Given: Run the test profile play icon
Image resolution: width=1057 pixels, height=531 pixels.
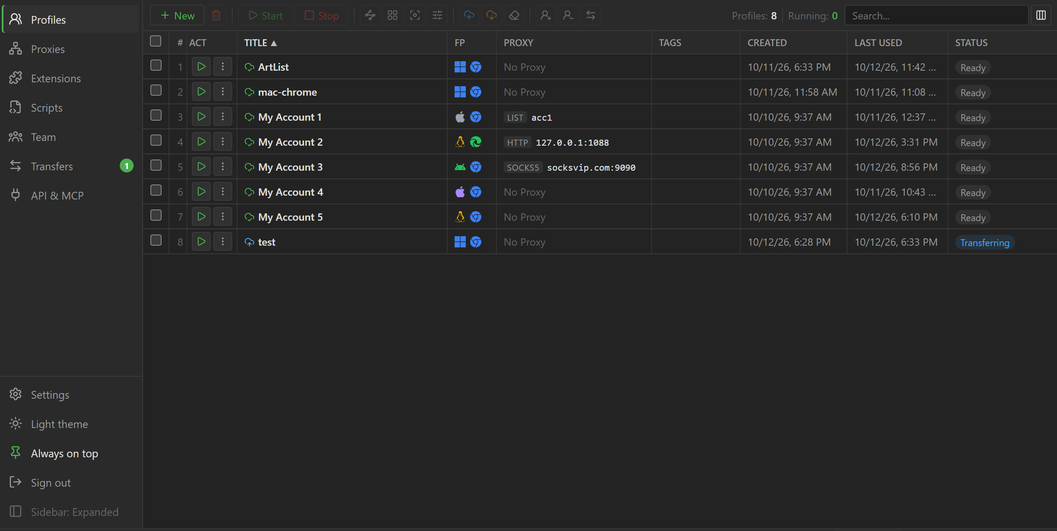Looking at the screenshot, I should [x=201, y=242].
